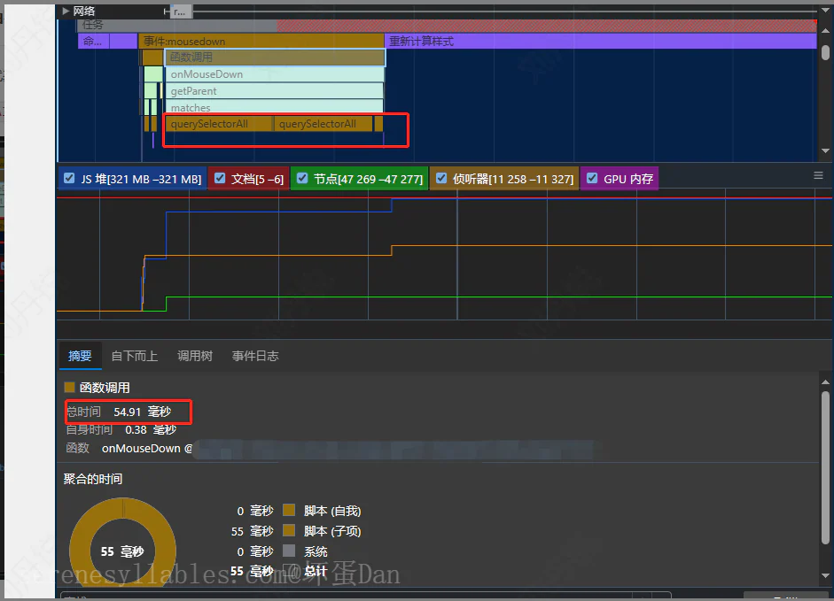Click the 自身时间 0.38 毫秒 value
The width and height of the screenshot is (834, 601).
tap(151, 429)
